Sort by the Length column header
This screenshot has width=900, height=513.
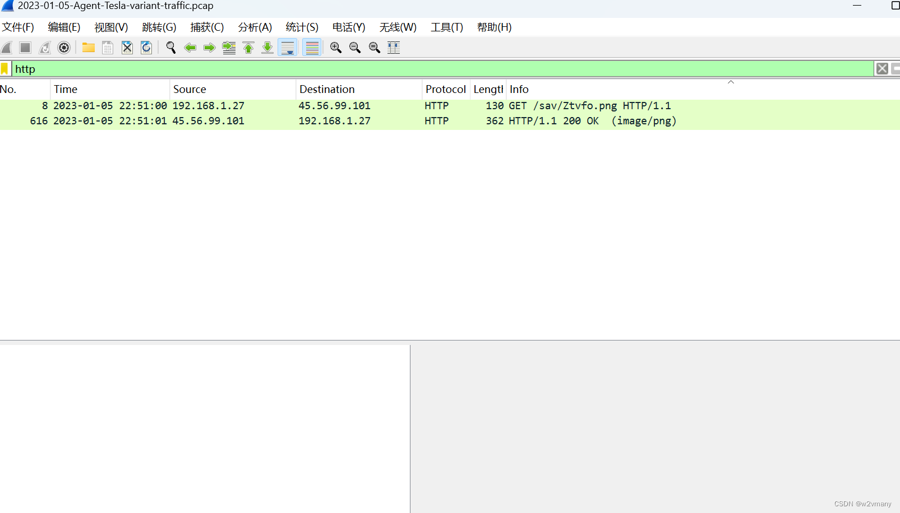pyautogui.click(x=488, y=90)
